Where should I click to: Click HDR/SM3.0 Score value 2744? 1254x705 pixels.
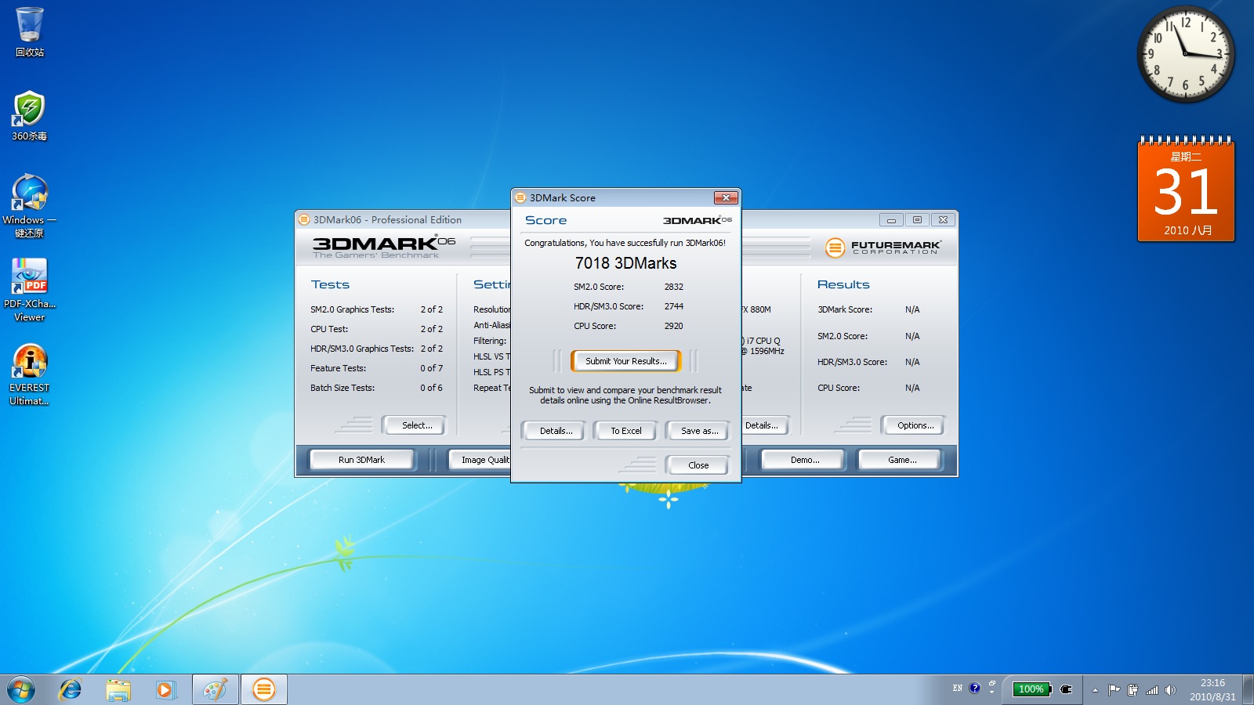[x=674, y=306]
